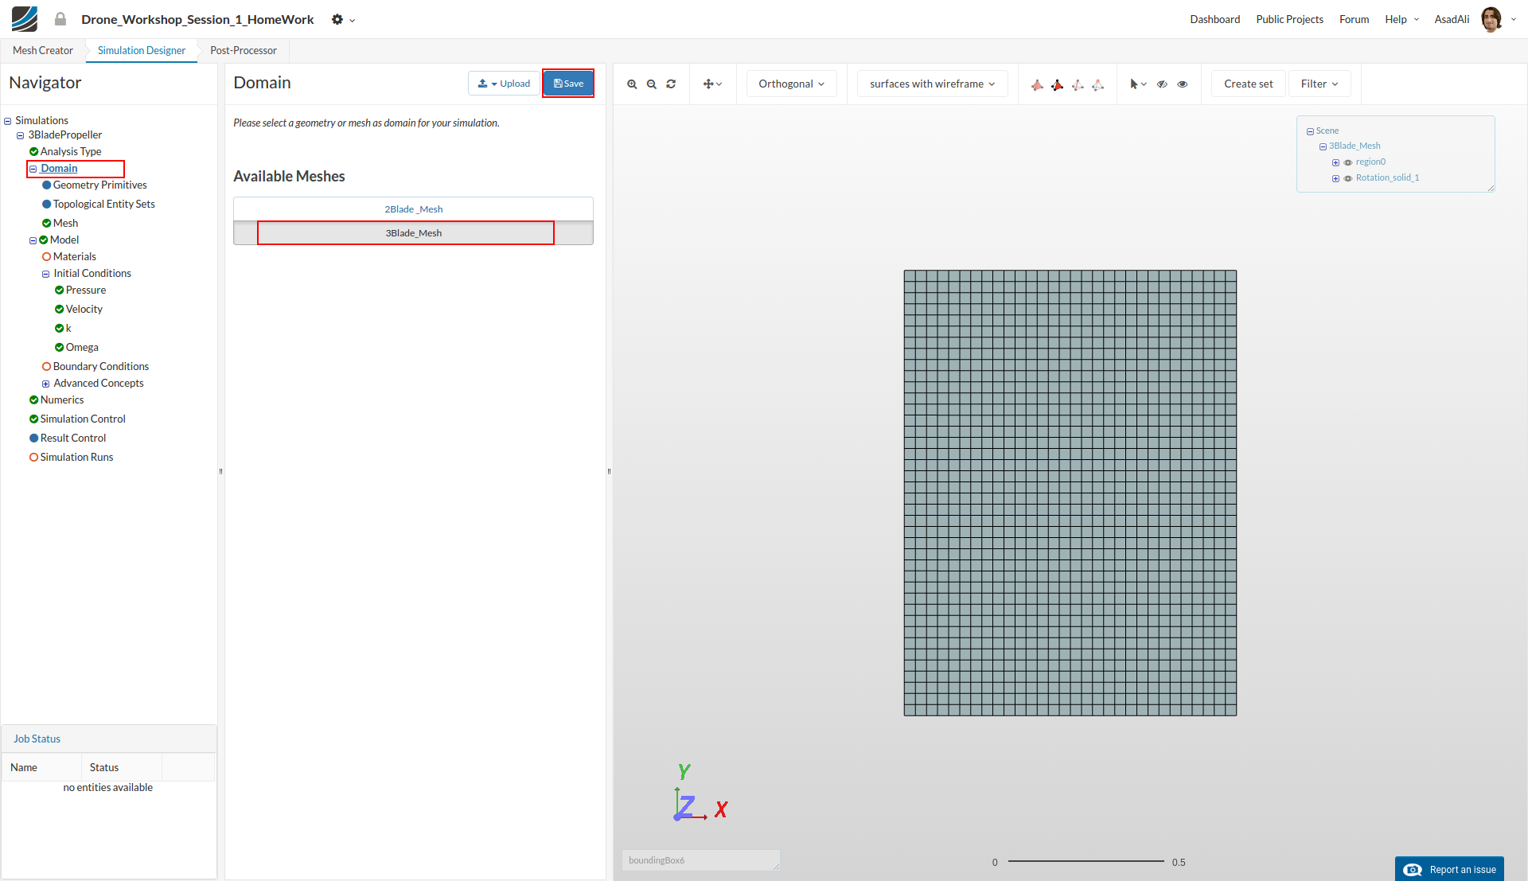The image size is (1528, 881).
Task: Switch to the Post-Processor tab
Action: 243,50
